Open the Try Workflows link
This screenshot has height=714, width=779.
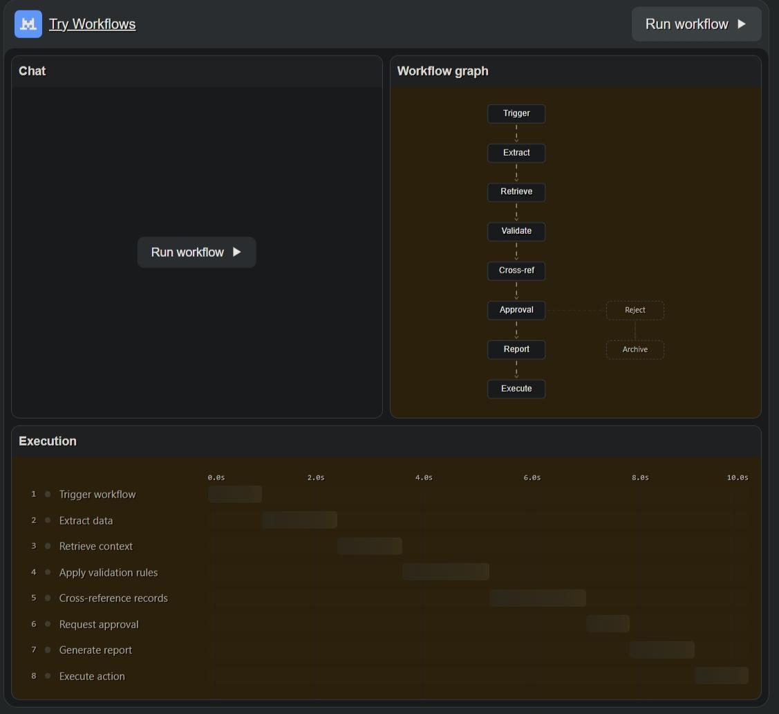pos(92,24)
